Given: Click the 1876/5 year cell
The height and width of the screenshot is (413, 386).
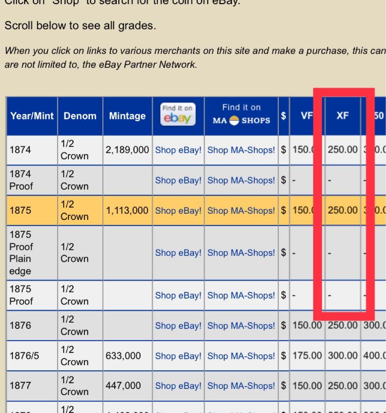Looking at the screenshot, I should tap(24, 356).
